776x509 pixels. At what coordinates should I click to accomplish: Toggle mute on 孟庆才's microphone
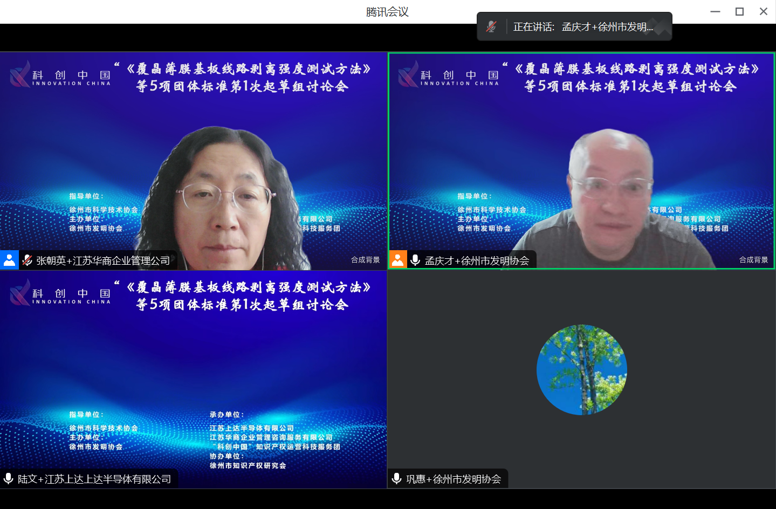click(x=415, y=259)
